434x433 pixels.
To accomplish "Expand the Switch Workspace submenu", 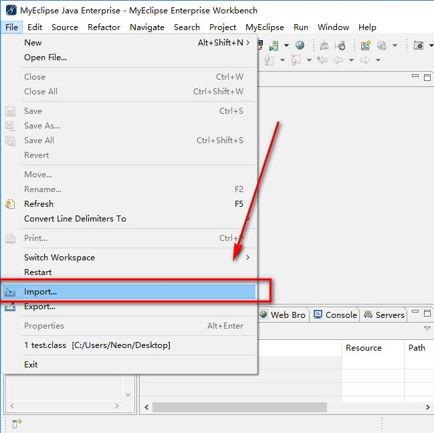I will [x=248, y=258].
